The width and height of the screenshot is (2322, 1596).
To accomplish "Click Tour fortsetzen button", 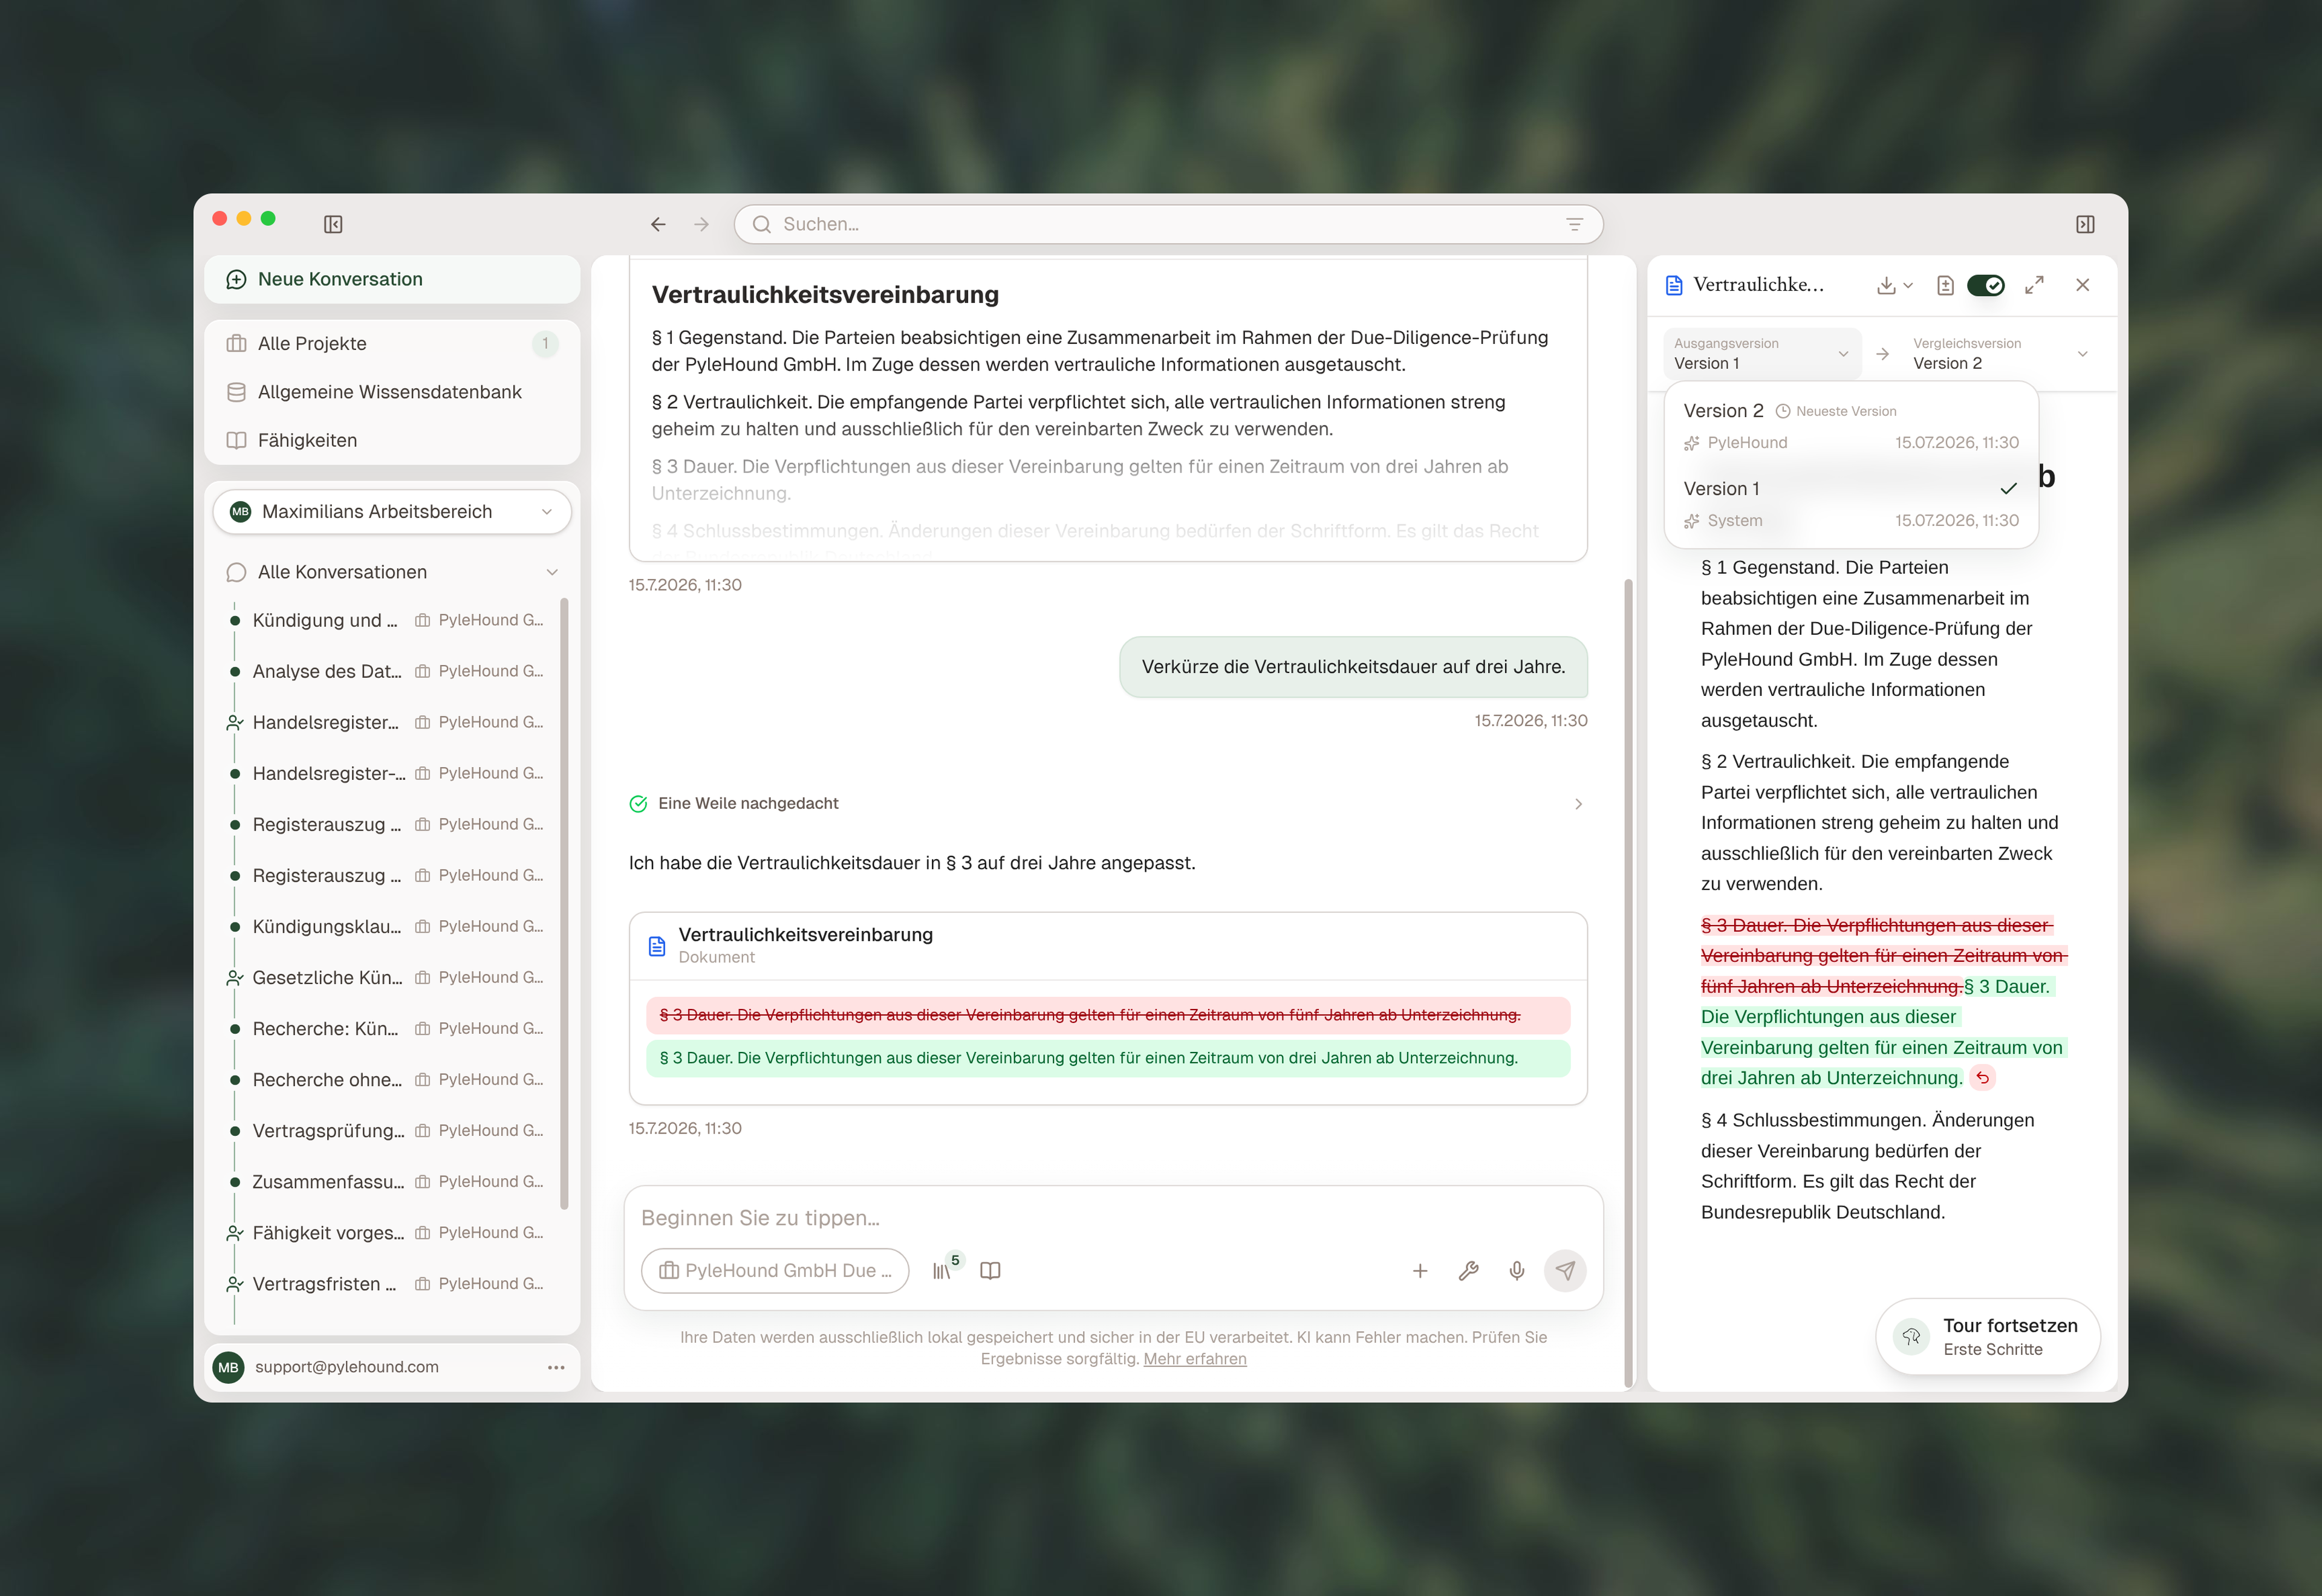I will pos(1987,1336).
